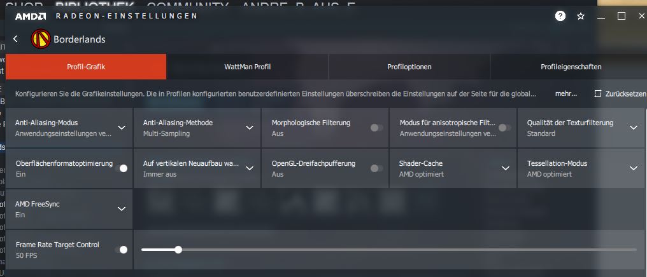Image resolution: width=647 pixels, height=277 pixels.
Task: Select the Profil-Grafik tab
Action: coord(86,67)
